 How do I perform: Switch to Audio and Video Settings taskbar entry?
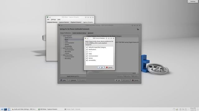pyautogui.click(x=24, y=109)
